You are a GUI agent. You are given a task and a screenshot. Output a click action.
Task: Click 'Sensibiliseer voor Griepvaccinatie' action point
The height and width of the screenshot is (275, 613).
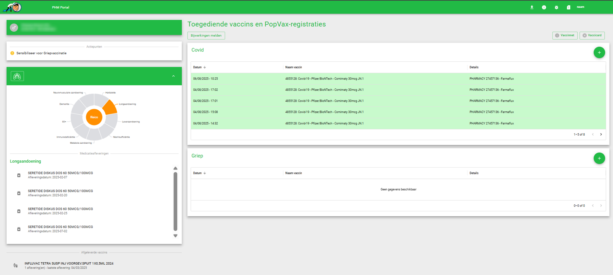(41, 53)
